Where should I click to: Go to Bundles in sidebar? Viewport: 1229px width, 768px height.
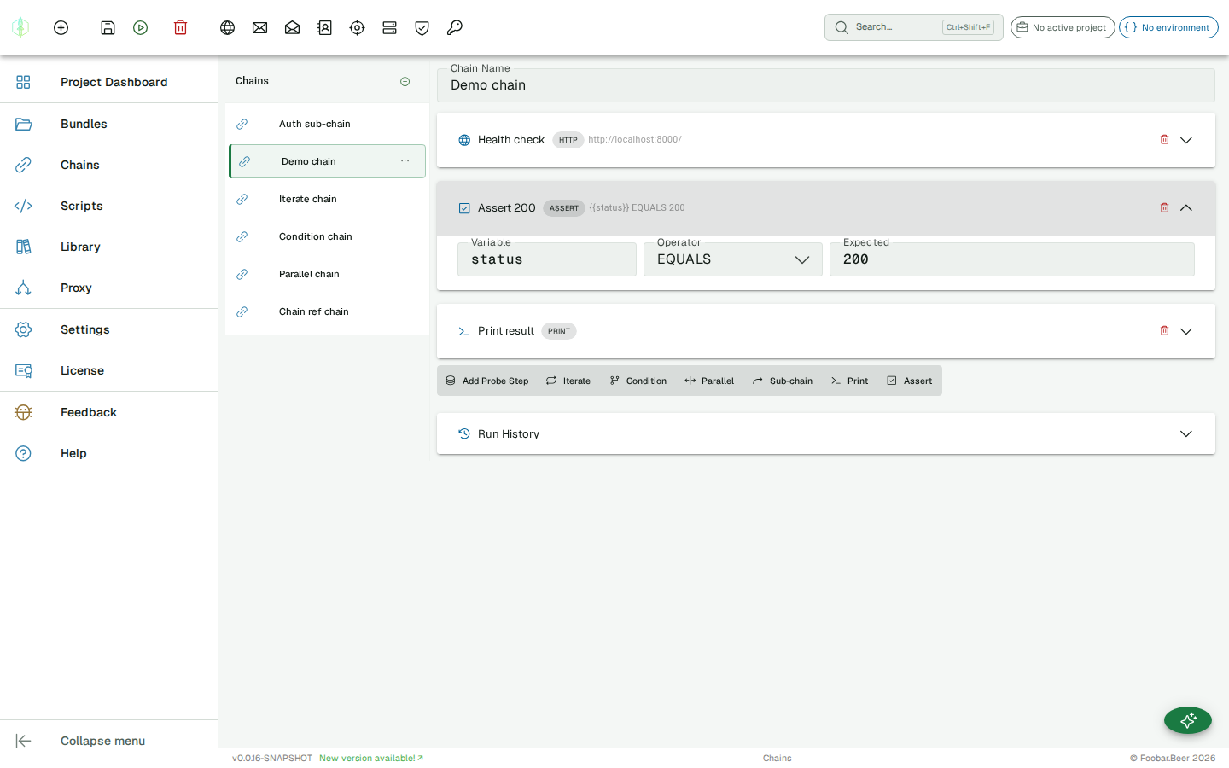pos(109,124)
